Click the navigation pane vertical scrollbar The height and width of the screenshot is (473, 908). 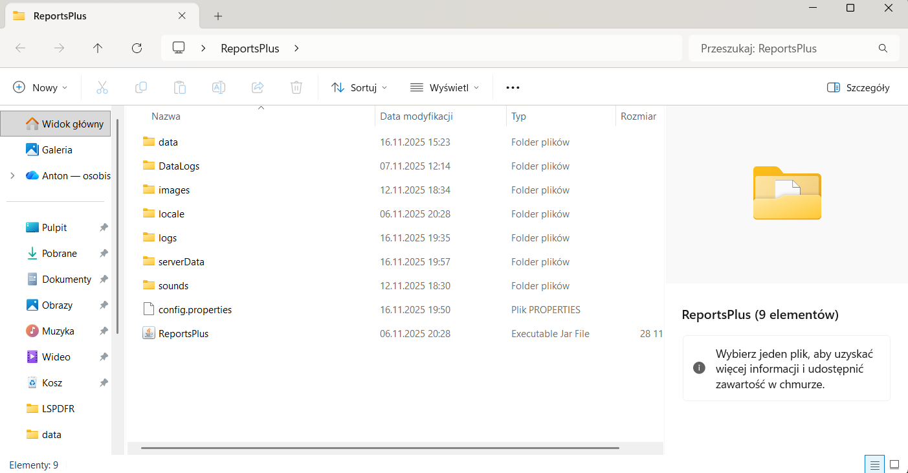[117, 226]
